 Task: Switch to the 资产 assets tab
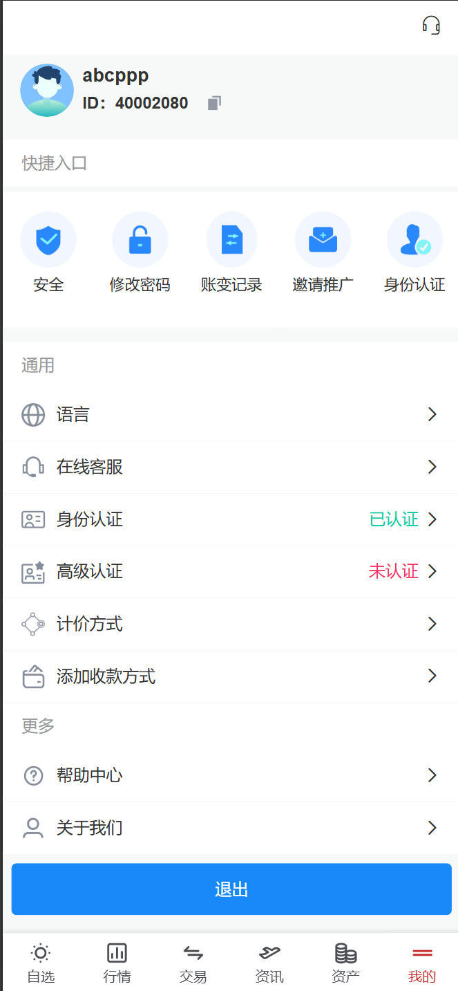point(345,961)
